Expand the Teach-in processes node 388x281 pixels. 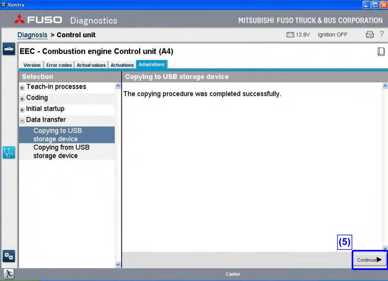coord(22,88)
